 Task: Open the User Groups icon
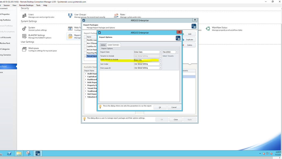pyautogui.click(x=70, y=16)
